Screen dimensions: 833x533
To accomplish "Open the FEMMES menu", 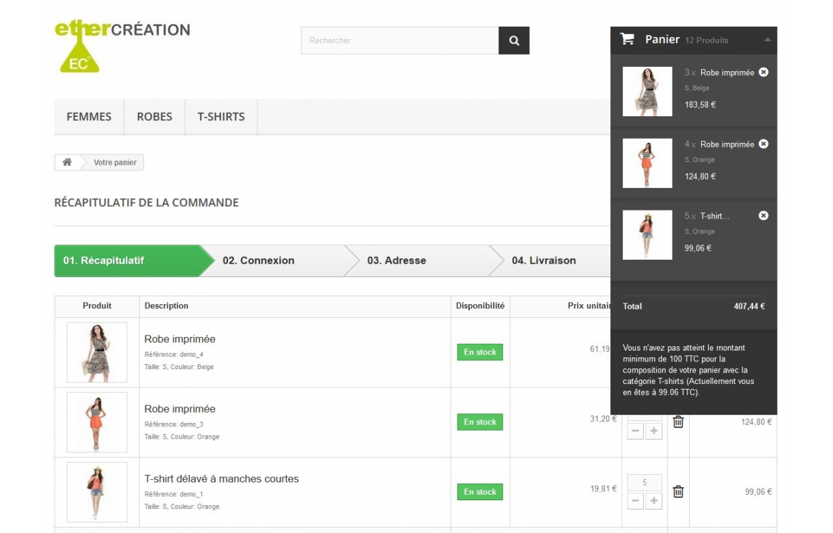I will (89, 117).
